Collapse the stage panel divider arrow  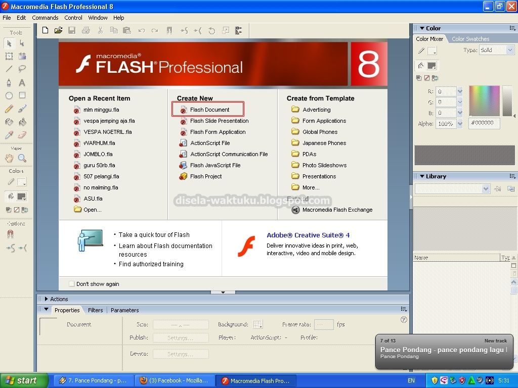click(x=223, y=293)
